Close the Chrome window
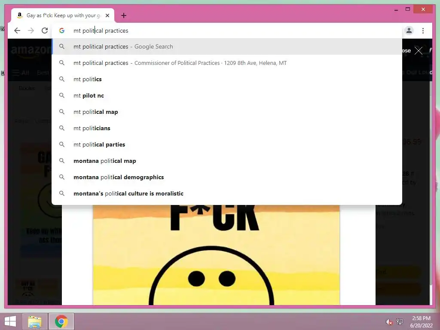 point(423,9)
